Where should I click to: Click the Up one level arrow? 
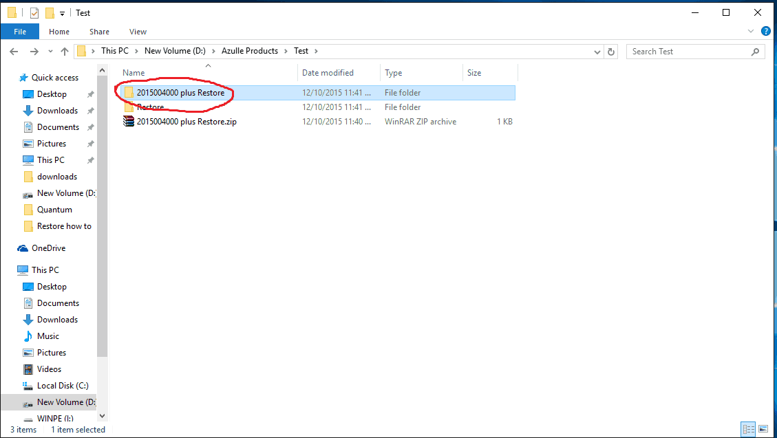(x=65, y=52)
